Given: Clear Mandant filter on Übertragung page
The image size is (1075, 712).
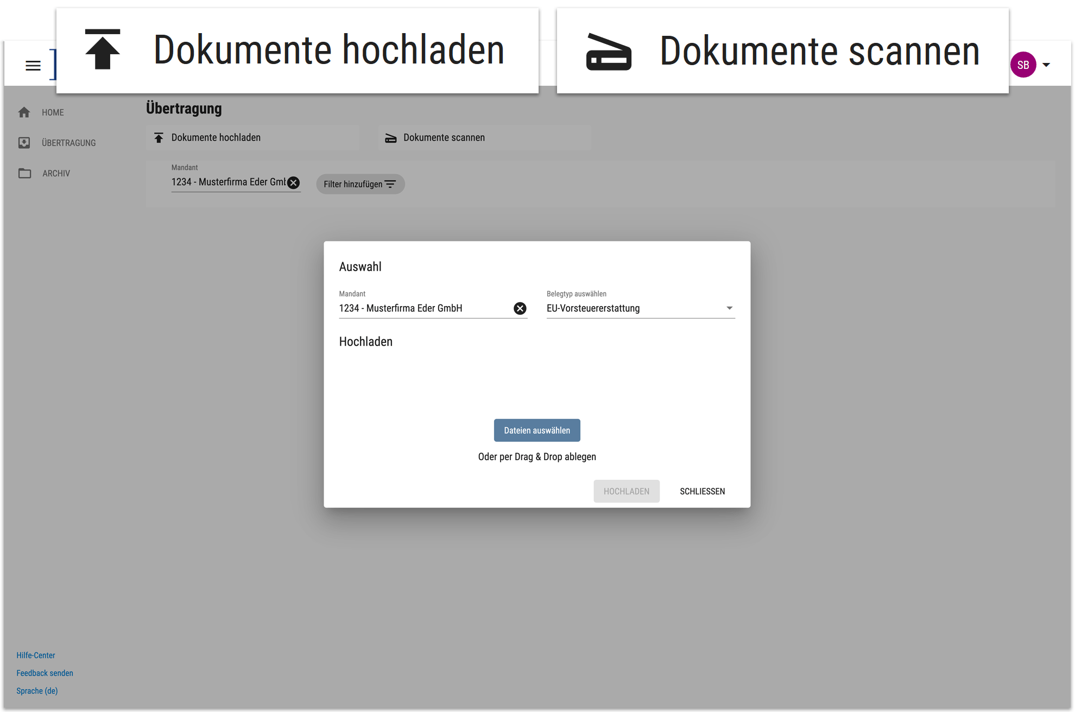Looking at the screenshot, I should point(293,182).
